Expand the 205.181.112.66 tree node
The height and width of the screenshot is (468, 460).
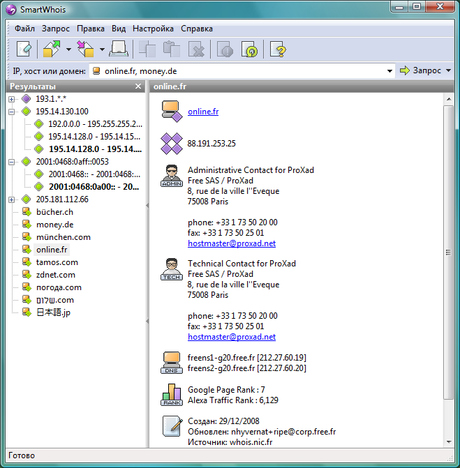12,199
